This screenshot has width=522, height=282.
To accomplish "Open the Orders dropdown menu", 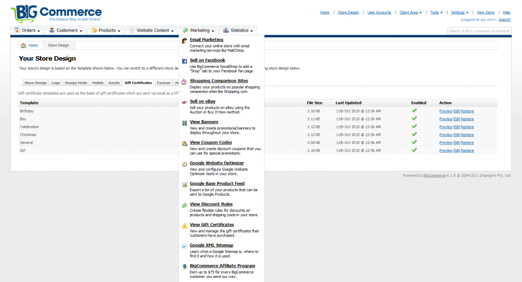I will [x=28, y=31].
